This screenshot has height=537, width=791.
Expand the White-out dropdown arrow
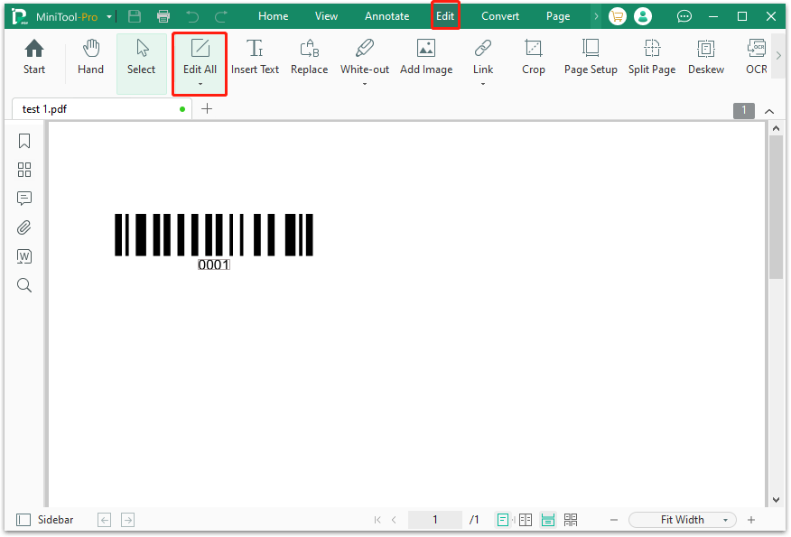pos(365,84)
